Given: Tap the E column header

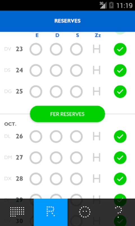Looking at the screenshot, I should (37, 35).
